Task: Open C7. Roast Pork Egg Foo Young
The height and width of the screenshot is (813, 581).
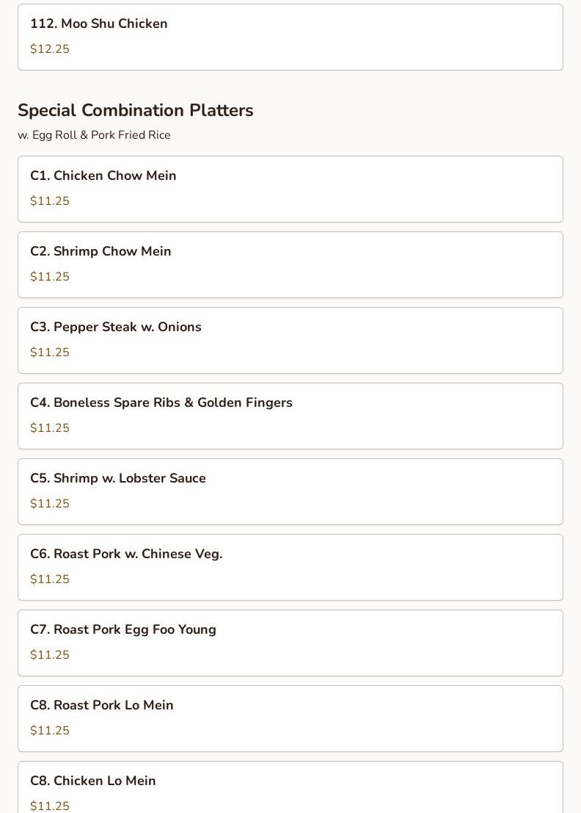Action: 290,643
